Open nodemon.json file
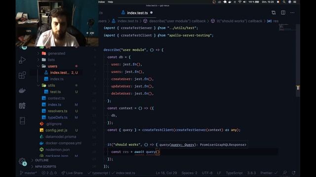Image resolution: width=316 pixels, height=177 pixels. (57, 149)
